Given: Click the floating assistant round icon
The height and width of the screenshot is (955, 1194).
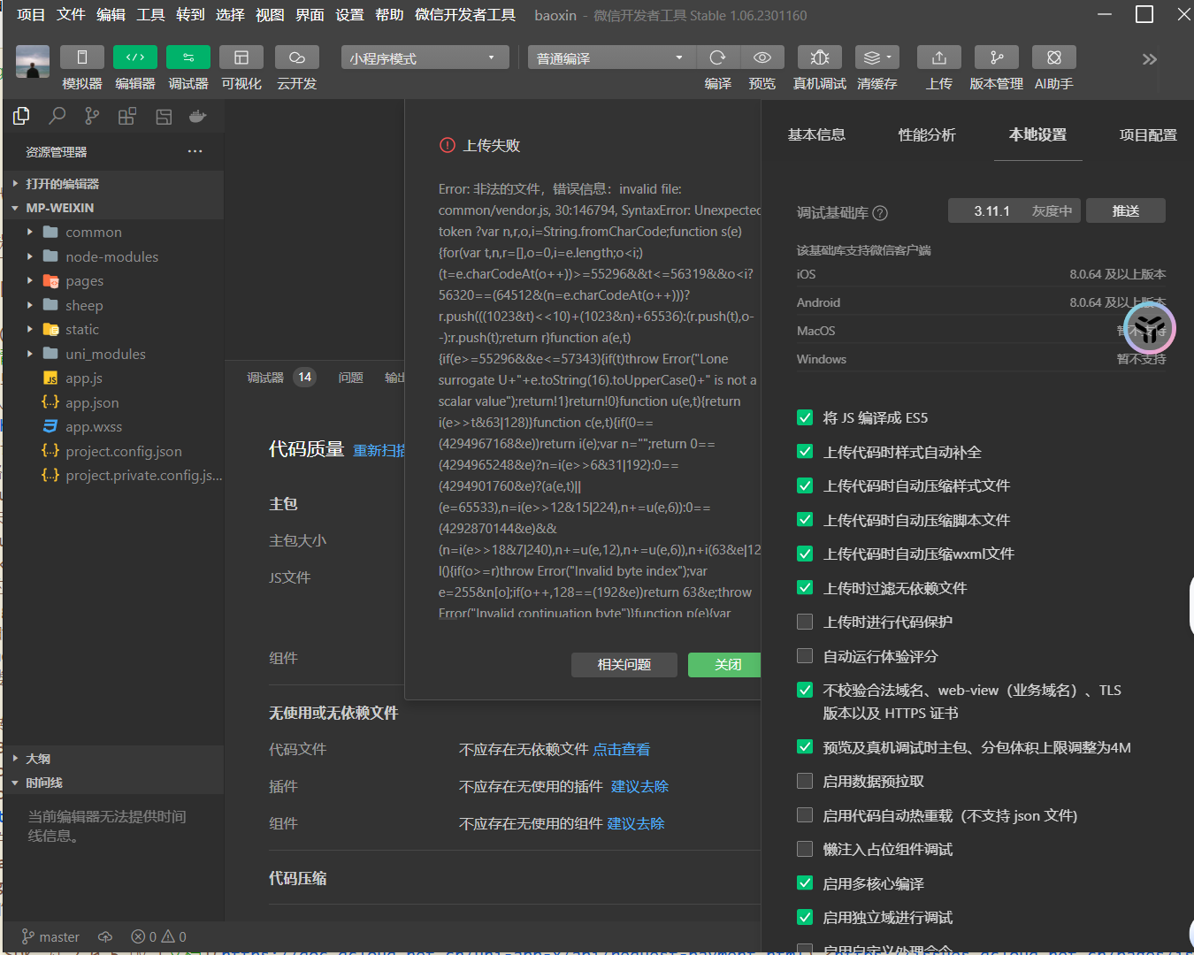Looking at the screenshot, I should click(x=1150, y=328).
